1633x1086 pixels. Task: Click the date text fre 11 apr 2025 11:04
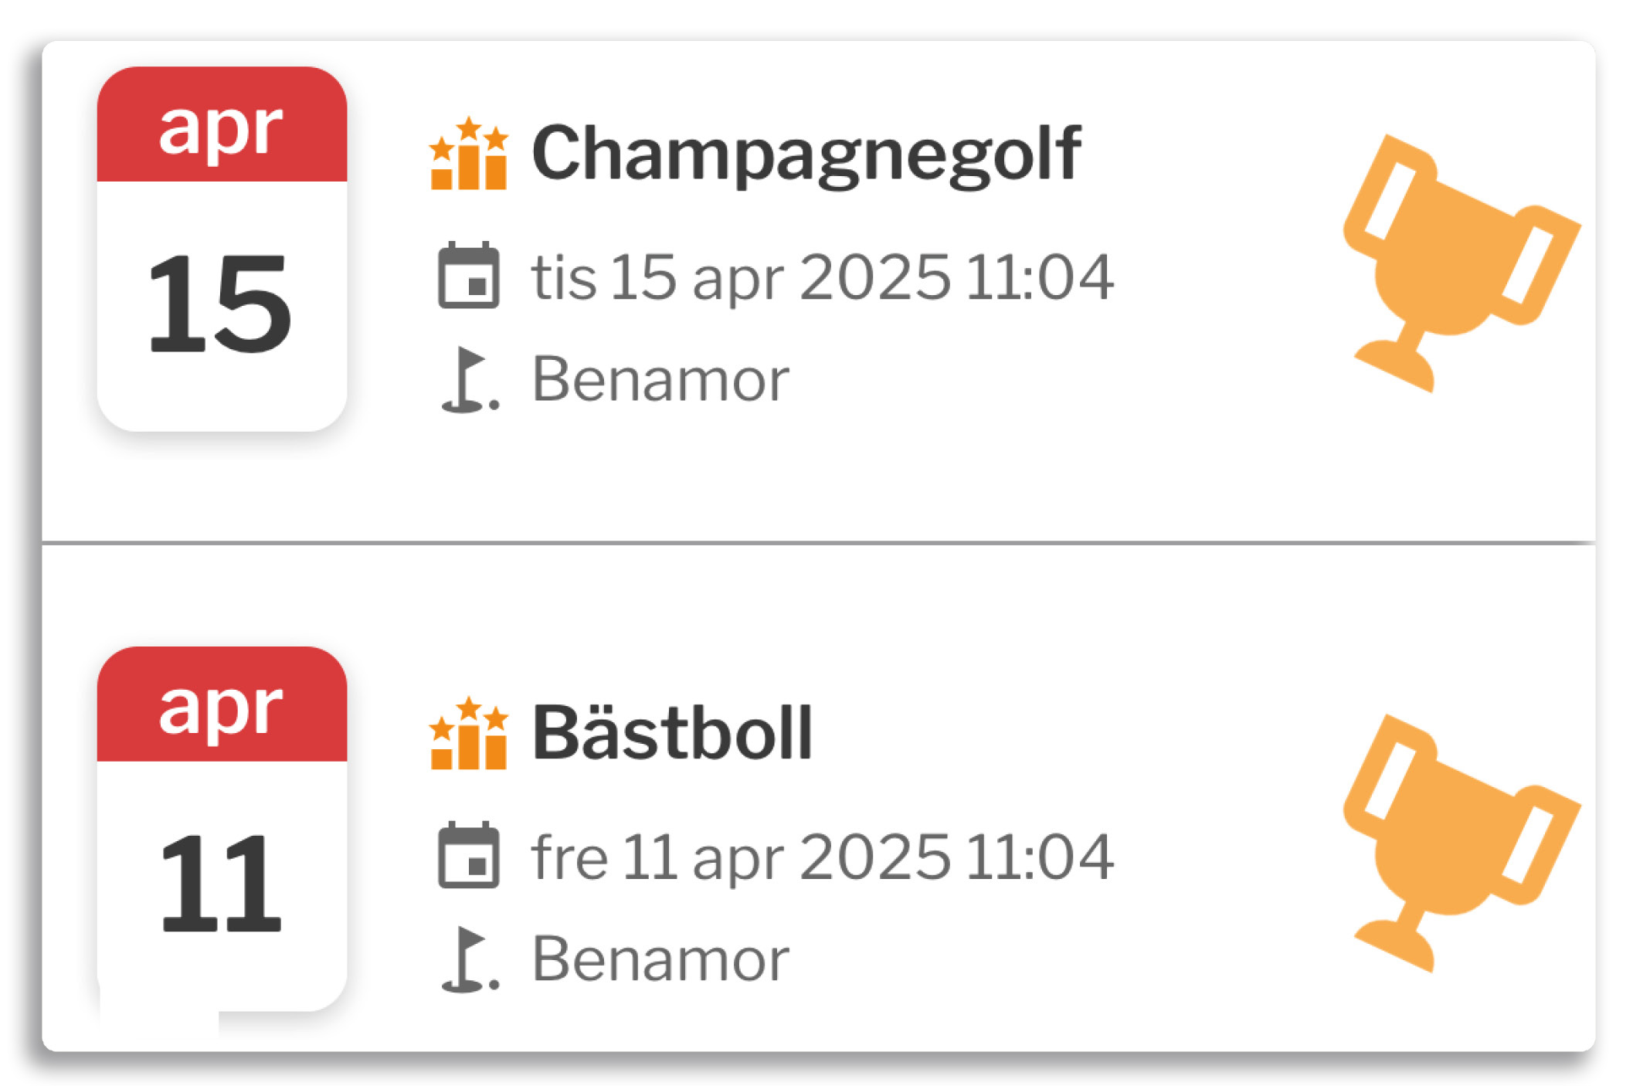point(823,857)
